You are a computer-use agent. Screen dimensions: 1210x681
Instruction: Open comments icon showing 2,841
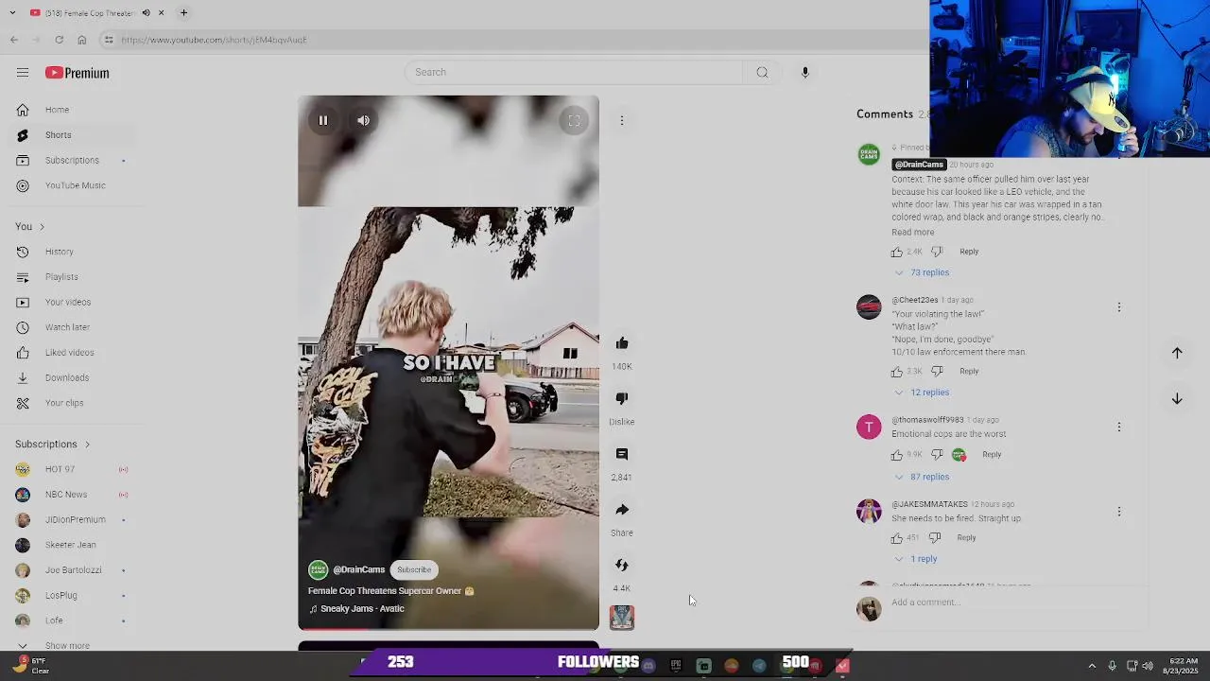pyautogui.click(x=622, y=454)
